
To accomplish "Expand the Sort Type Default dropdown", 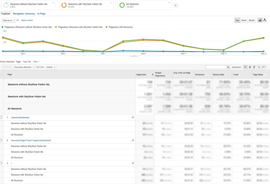I will (x=51, y=67).
